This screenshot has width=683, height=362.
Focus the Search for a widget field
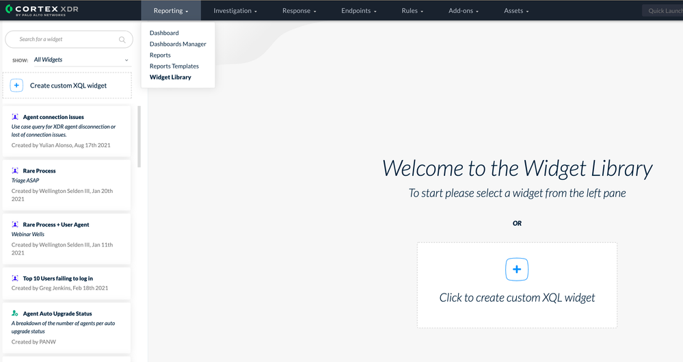point(69,39)
